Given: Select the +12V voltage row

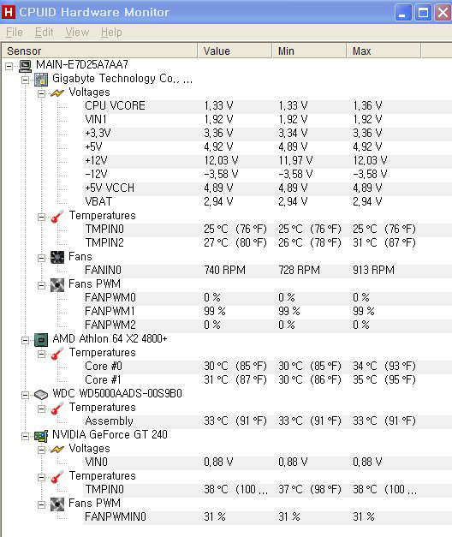Looking at the screenshot, I should tap(267, 161).
